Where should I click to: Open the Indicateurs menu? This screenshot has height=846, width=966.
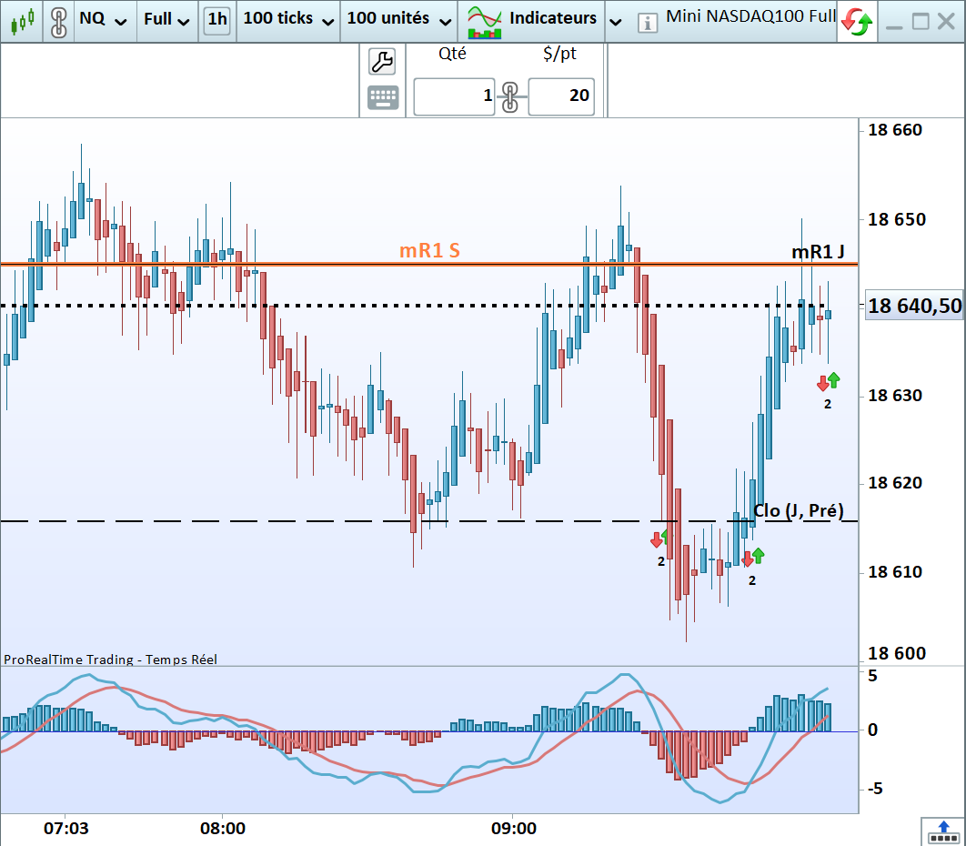[553, 18]
